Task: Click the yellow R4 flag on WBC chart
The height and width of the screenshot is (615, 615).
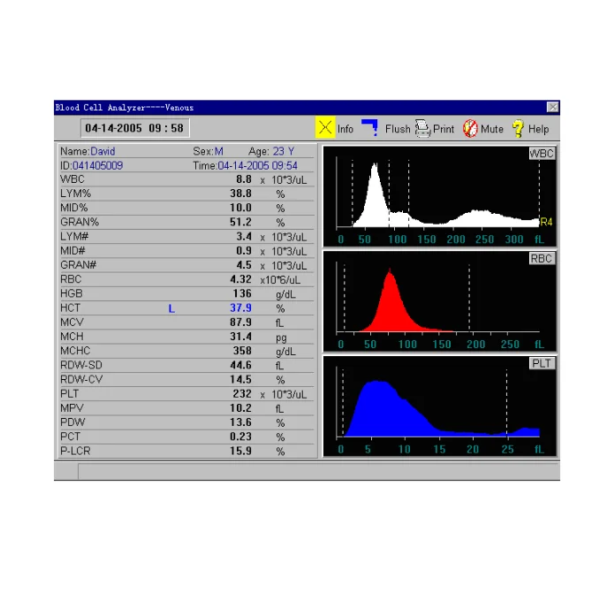Action: [x=546, y=222]
